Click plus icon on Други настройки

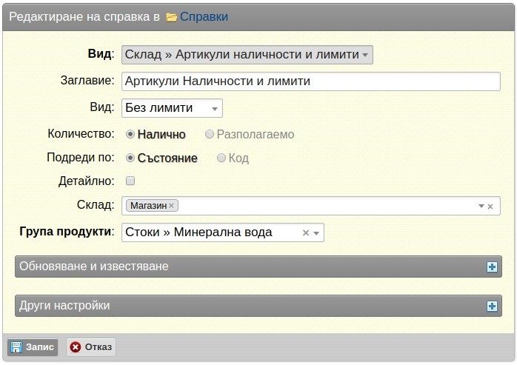pyautogui.click(x=492, y=307)
